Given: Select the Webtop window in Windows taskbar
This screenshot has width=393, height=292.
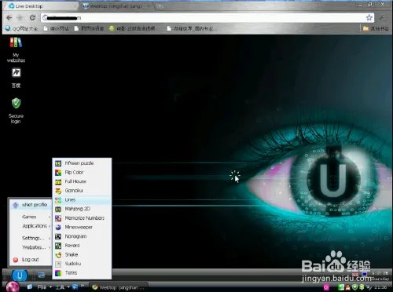Looking at the screenshot, I should pos(119,287).
